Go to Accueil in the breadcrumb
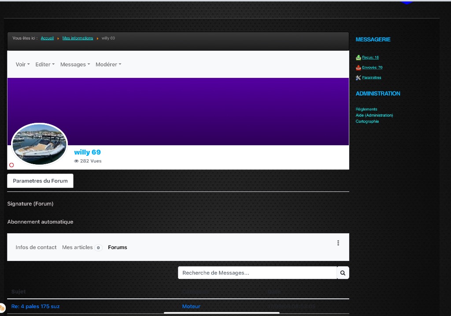 coord(47,38)
